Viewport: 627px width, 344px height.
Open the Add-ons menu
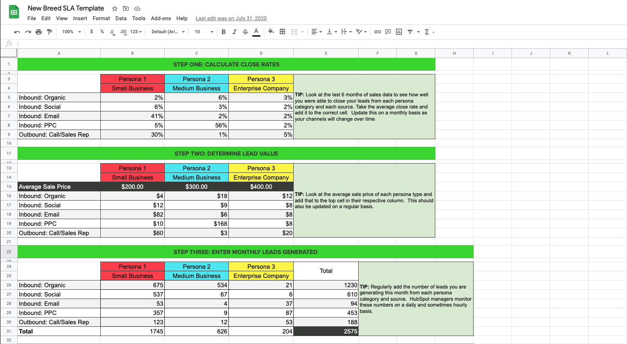pyautogui.click(x=161, y=19)
